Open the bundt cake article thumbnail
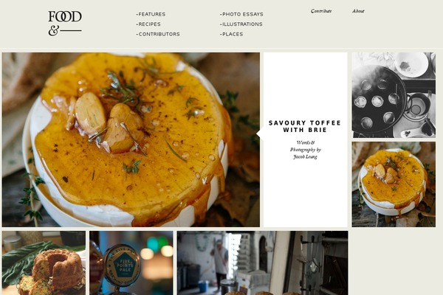Screen dimensions: 443x295 pyautogui.click(x=44, y=263)
